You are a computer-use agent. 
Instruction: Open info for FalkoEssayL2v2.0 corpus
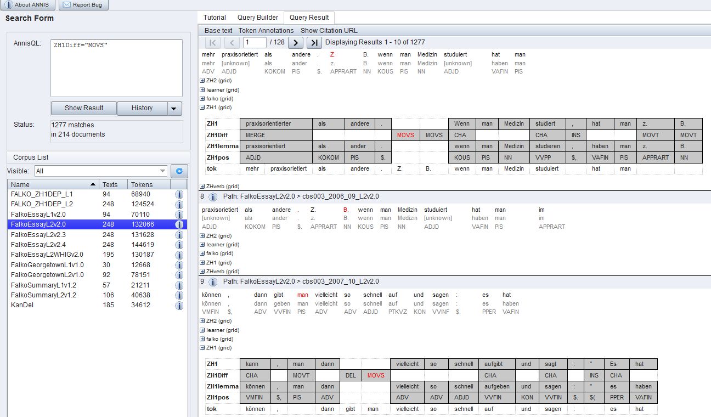[x=179, y=224]
